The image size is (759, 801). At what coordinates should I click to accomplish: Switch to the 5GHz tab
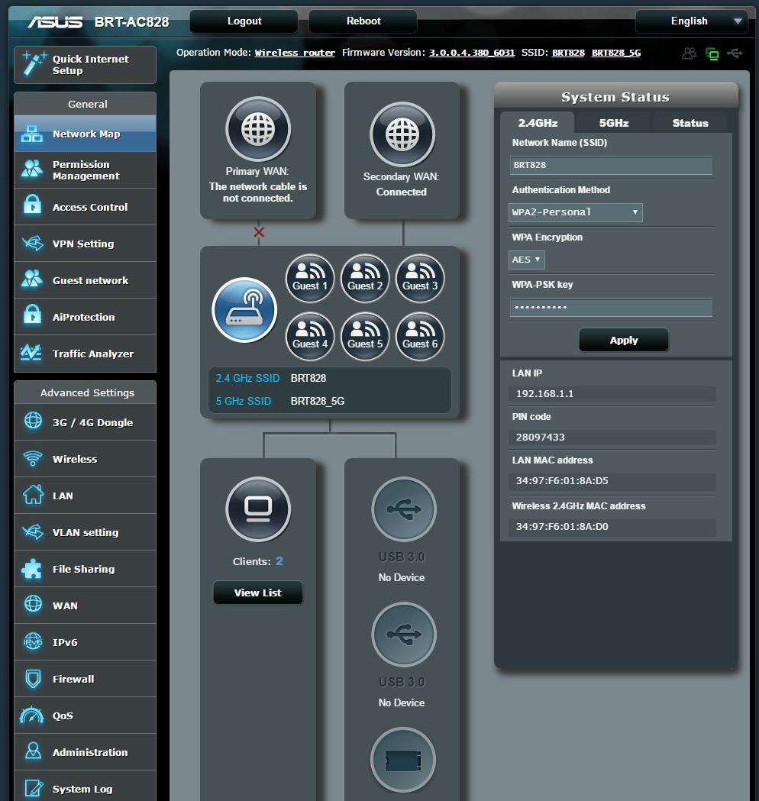(x=613, y=123)
